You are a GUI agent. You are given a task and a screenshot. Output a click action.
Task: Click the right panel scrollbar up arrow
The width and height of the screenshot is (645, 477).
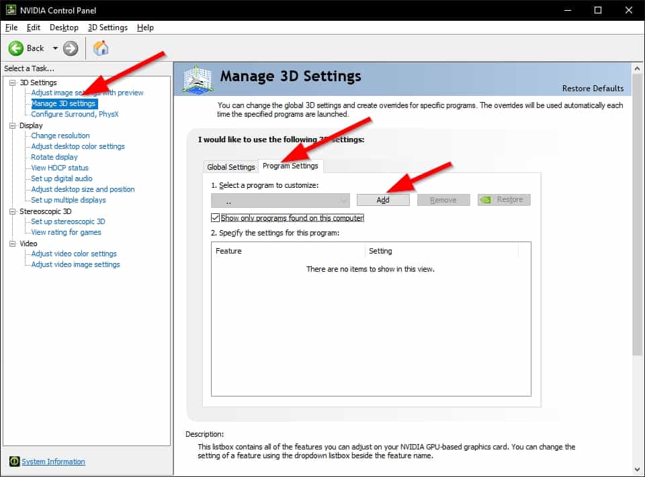click(x=637, y=68)
